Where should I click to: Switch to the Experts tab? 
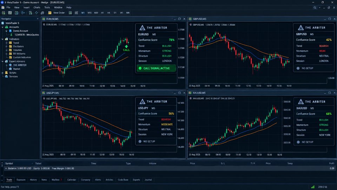click(136, 180)
